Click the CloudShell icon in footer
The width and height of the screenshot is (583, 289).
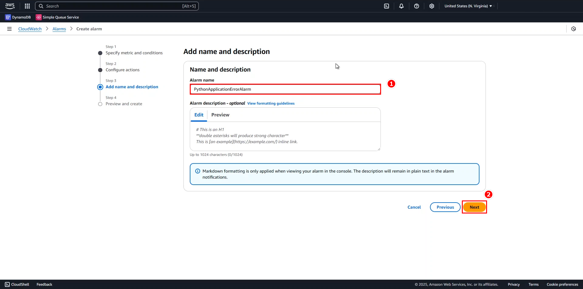point(7,284)
